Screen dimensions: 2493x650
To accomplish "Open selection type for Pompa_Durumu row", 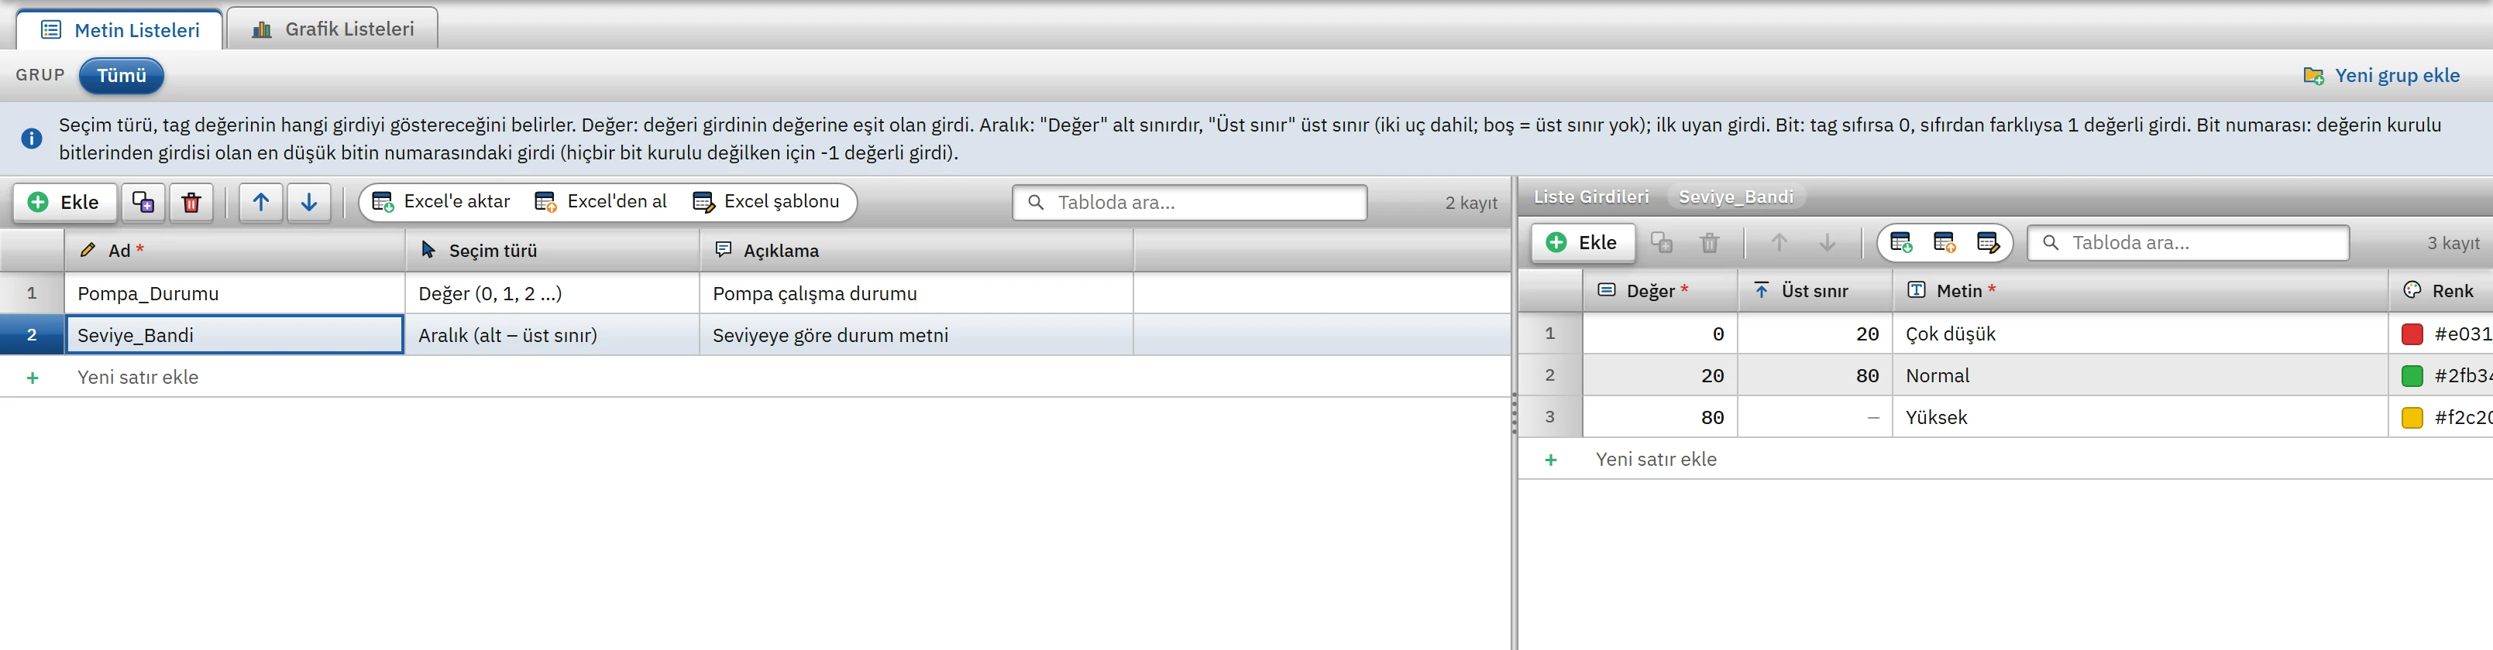I will pyautogui.click(x=552, y=293).
